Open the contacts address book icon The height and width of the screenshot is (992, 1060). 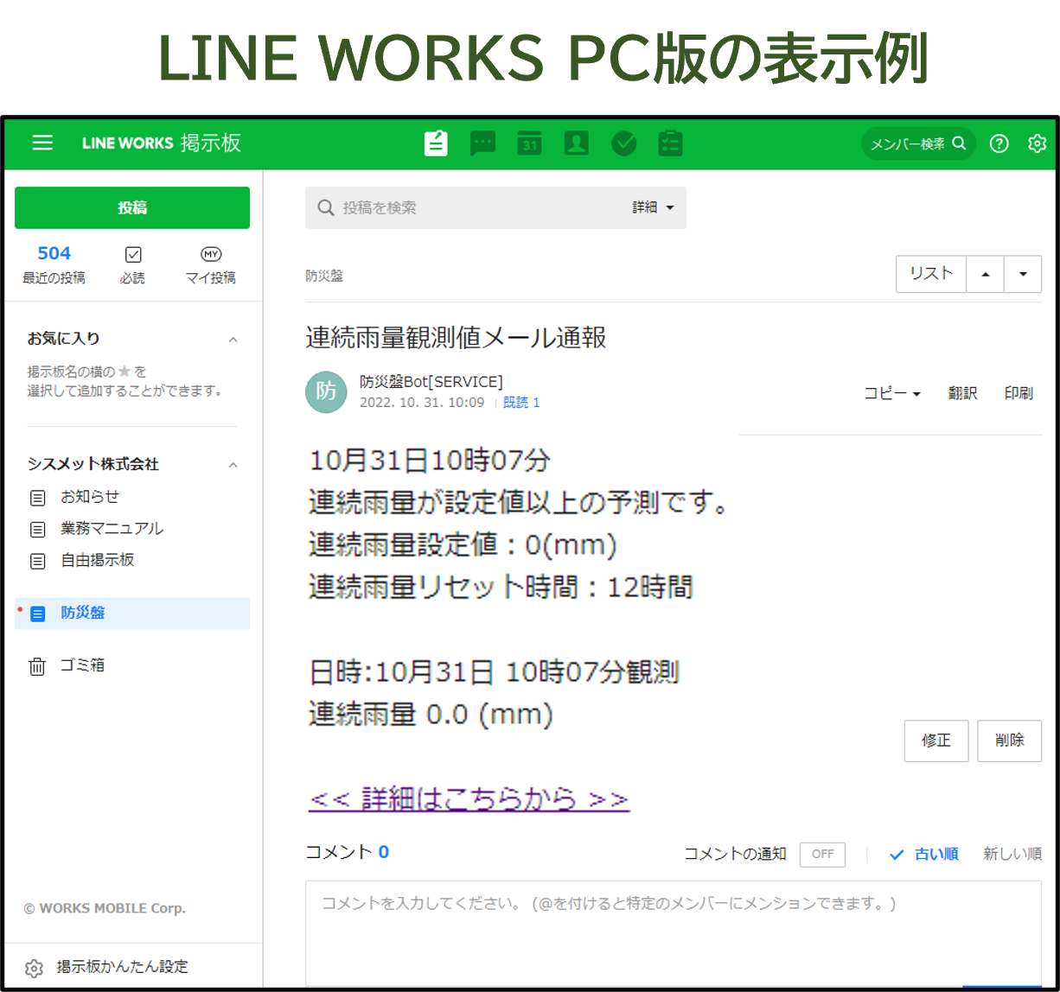[x=576, y=143]
